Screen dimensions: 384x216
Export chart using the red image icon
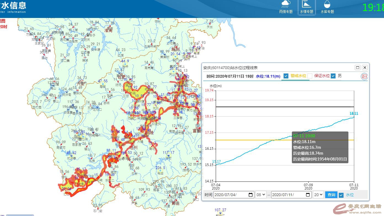point(364,77)
